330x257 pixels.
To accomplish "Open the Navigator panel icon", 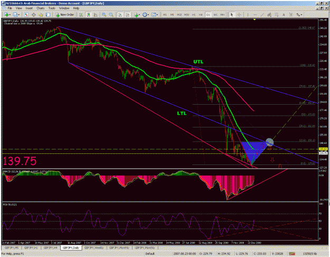I will tap(41, 15).
